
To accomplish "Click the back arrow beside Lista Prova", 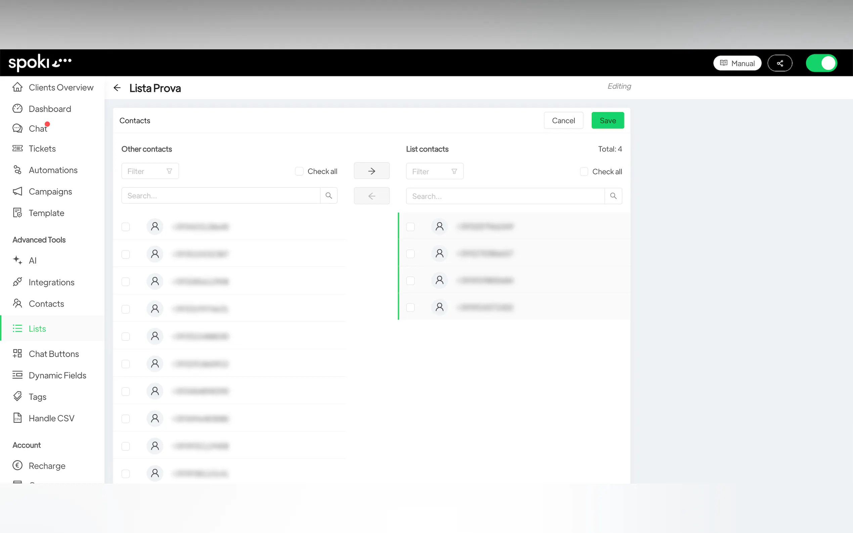I will click(117, 88).
